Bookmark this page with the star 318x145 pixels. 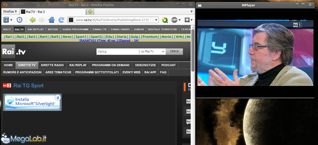pyautogui.click(x=152, y=20)
